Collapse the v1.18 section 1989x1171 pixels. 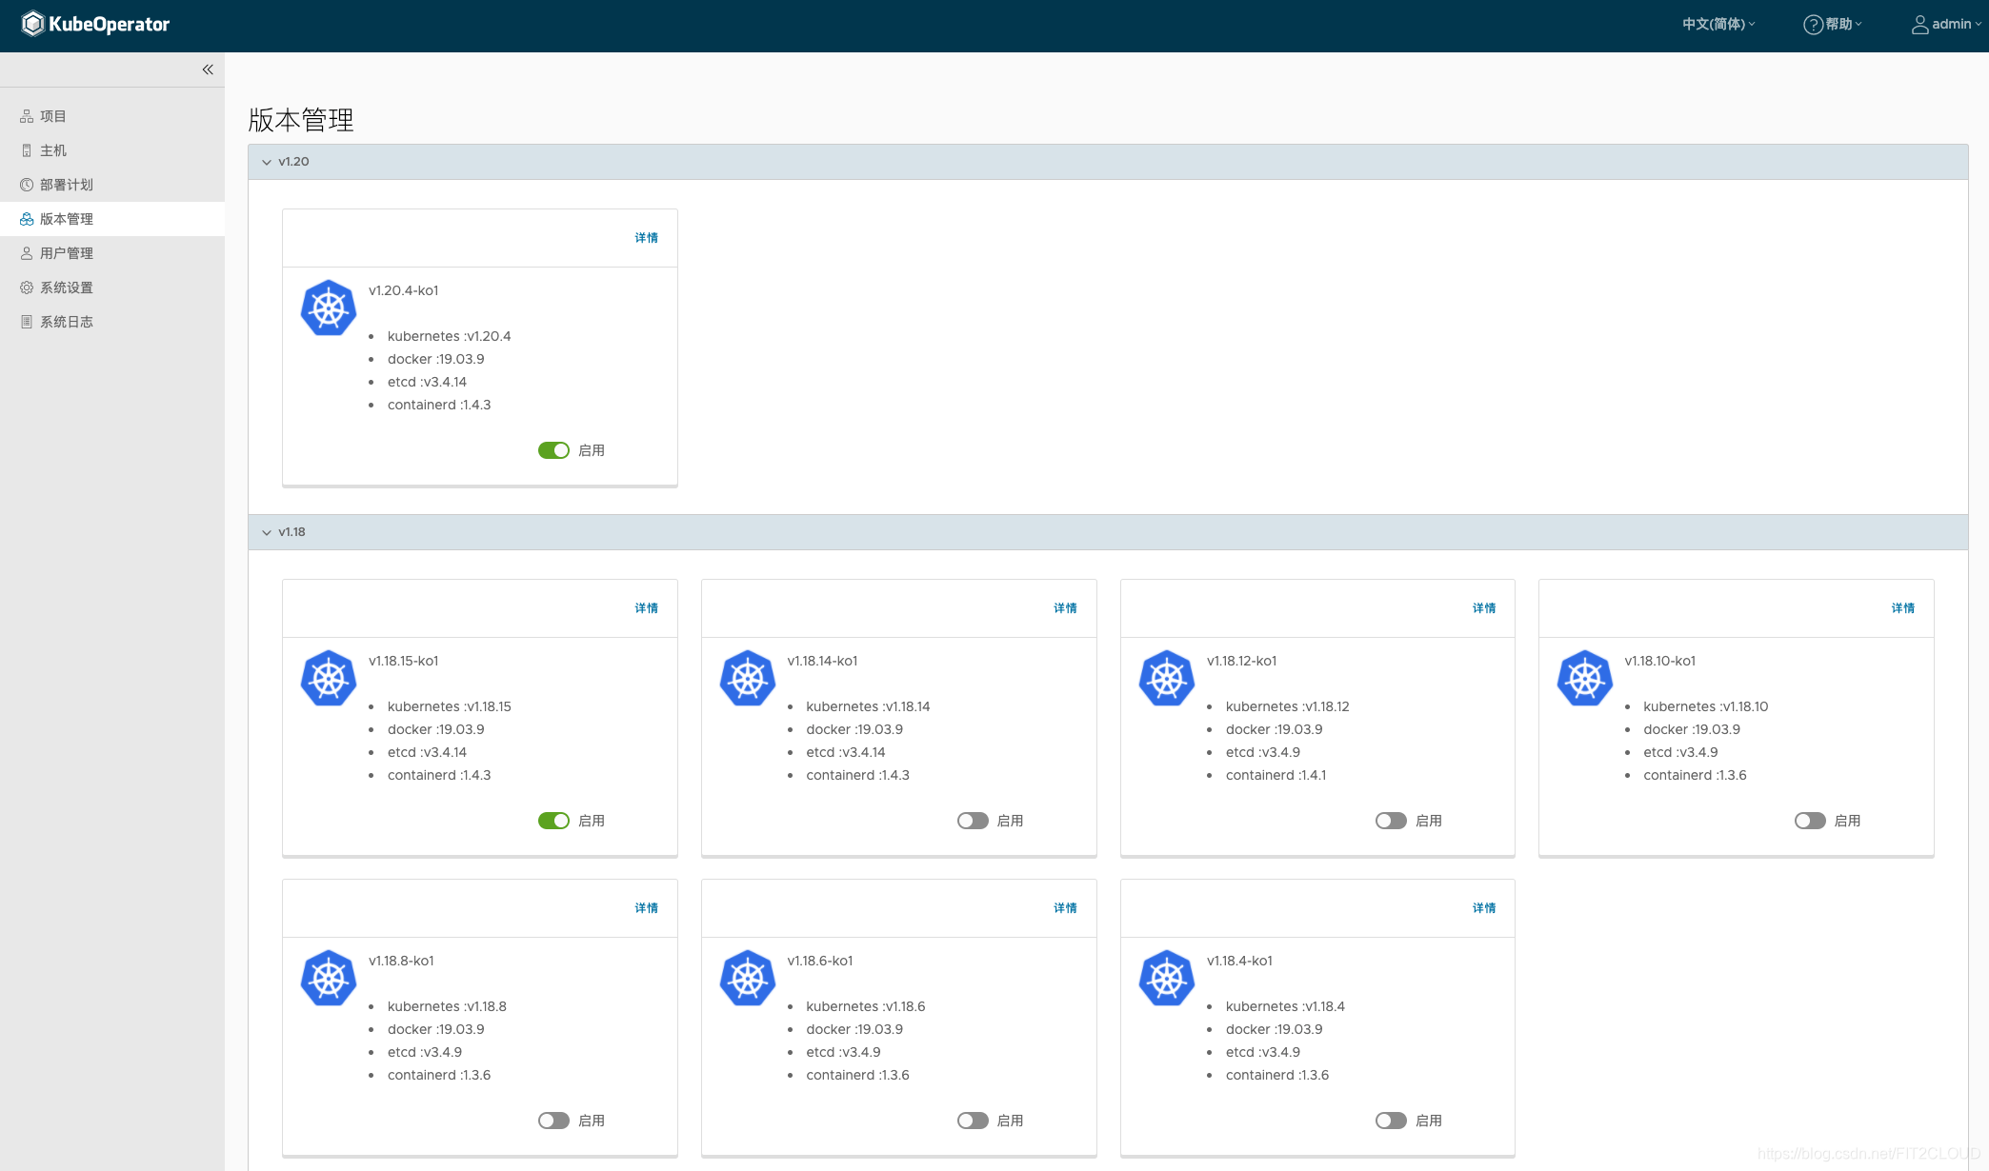[267, 532]
